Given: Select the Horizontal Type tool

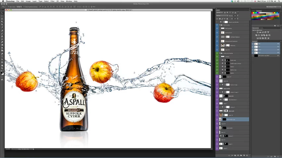Looking at the screenshot, I should (2, 57).
